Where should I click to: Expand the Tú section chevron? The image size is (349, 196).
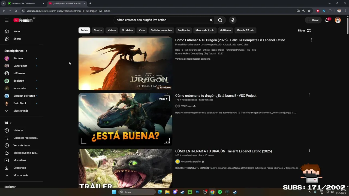(x=11, y=123)
